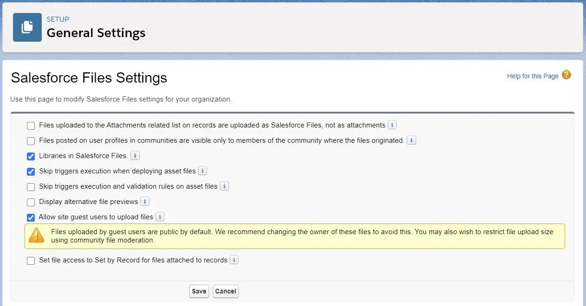Click the General Settings files icon

pos(27,27)
